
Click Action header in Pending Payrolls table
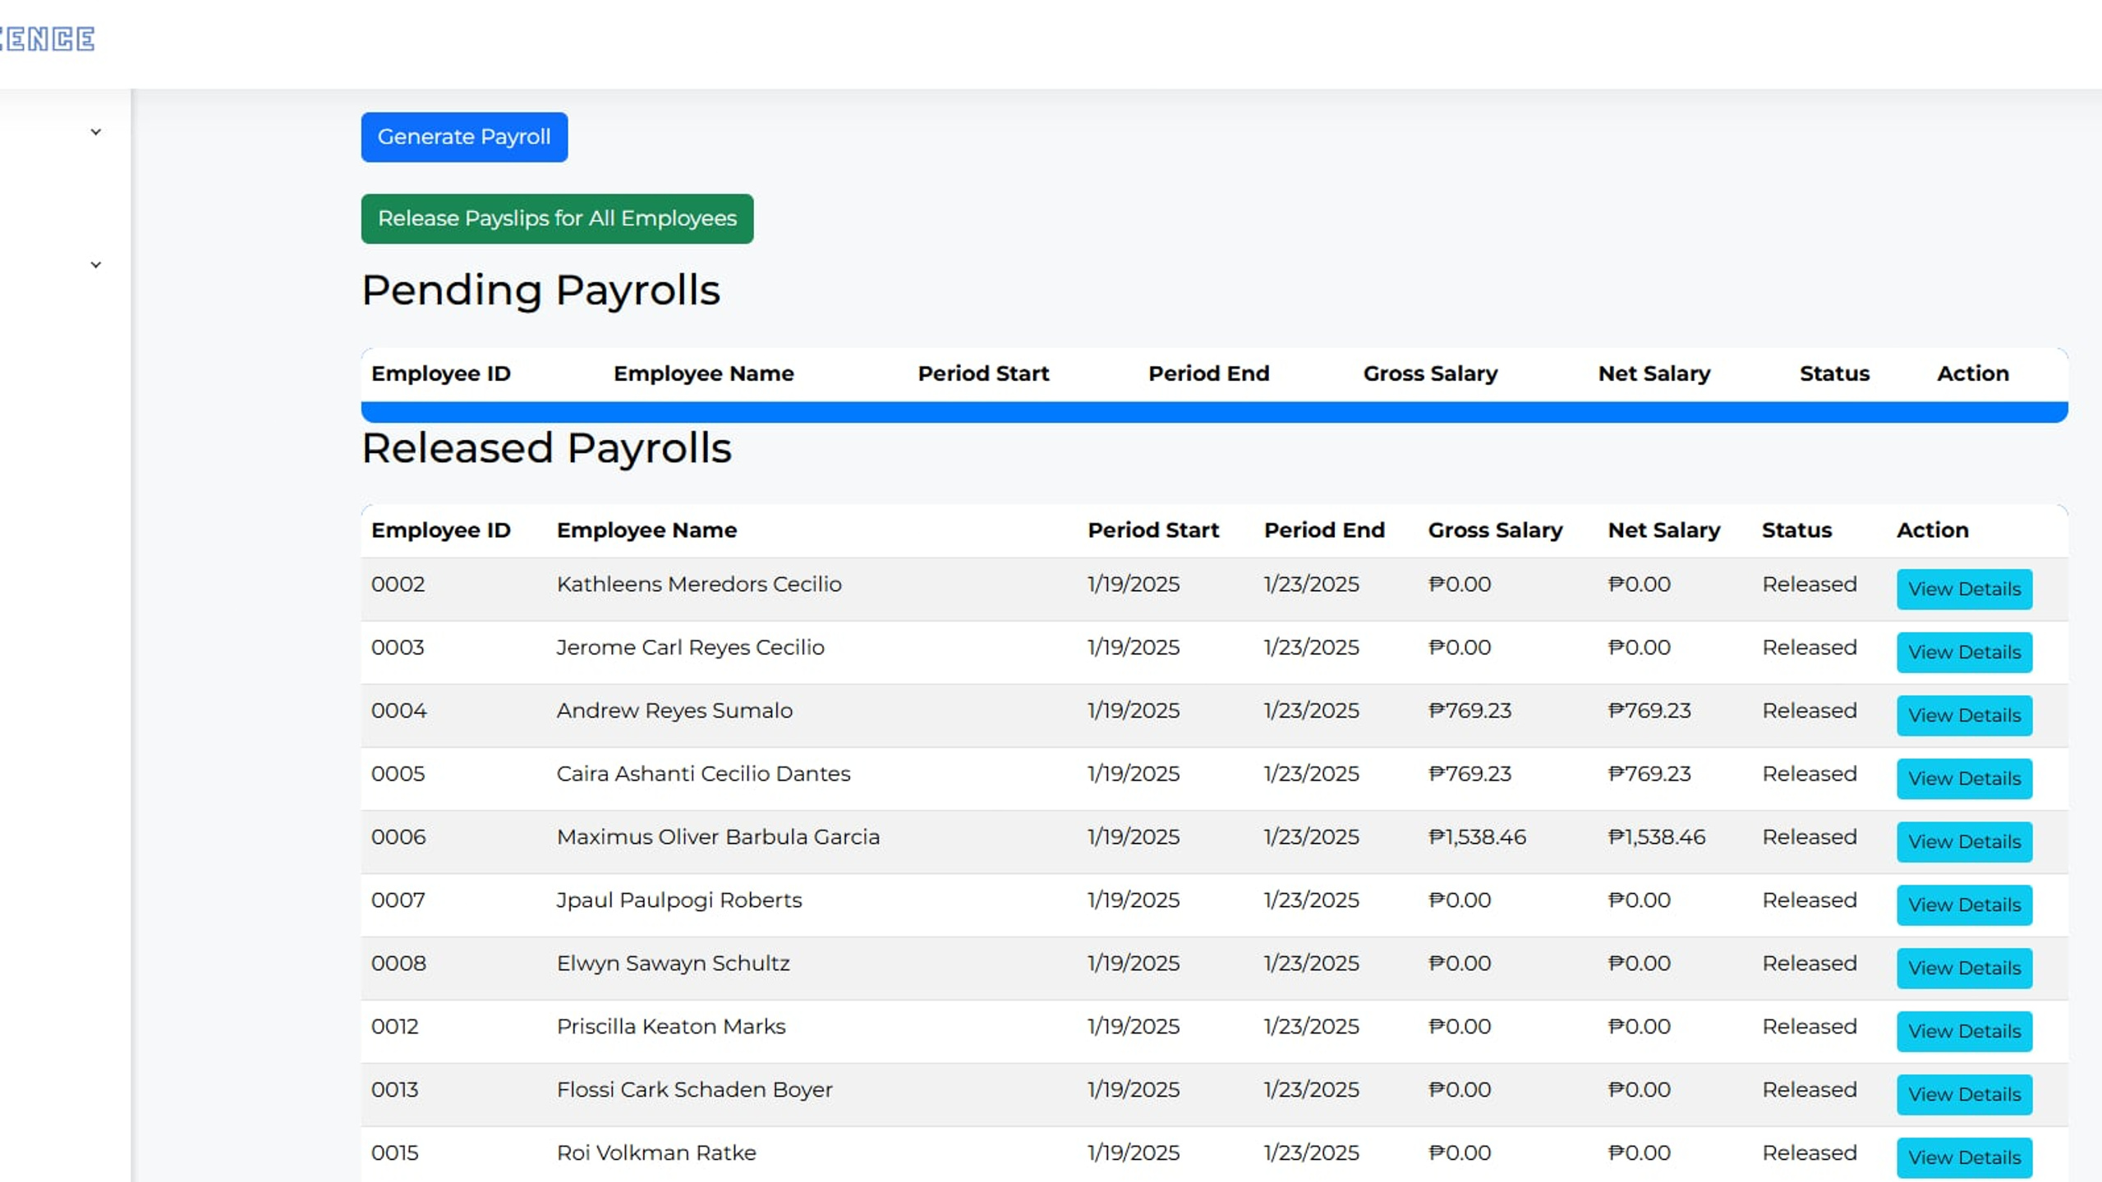point(1972,374)
